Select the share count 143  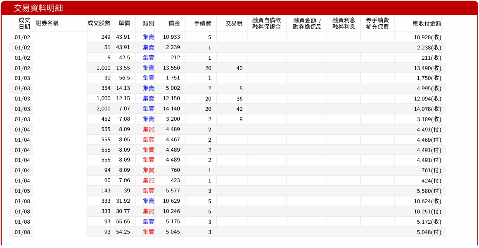(x=106, y=191)
